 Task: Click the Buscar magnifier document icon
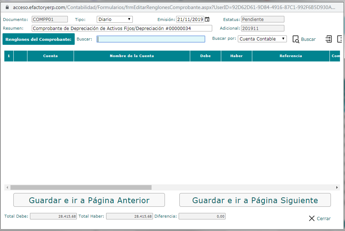tap(296, 39)
